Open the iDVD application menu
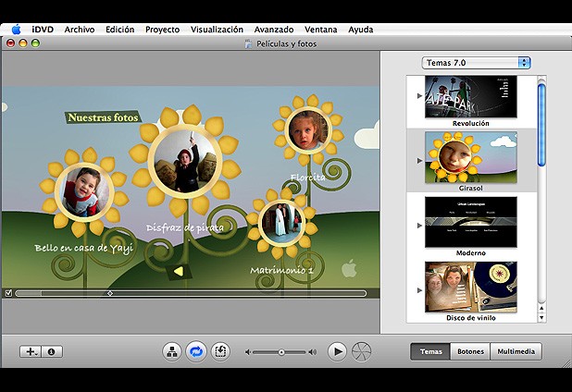 pos(43,30)
